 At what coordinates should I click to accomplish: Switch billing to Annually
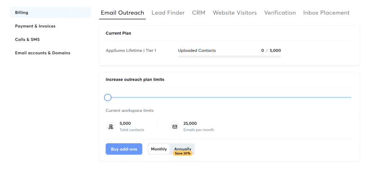click(183, 149)
